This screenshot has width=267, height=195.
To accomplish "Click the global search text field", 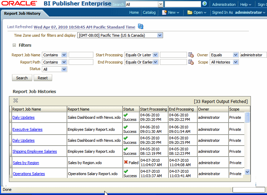I will coord(183,4).
